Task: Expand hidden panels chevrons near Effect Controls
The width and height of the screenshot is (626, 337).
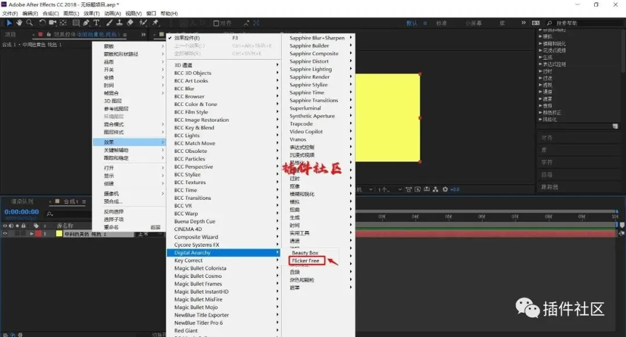Action: (x=143, y=35)
